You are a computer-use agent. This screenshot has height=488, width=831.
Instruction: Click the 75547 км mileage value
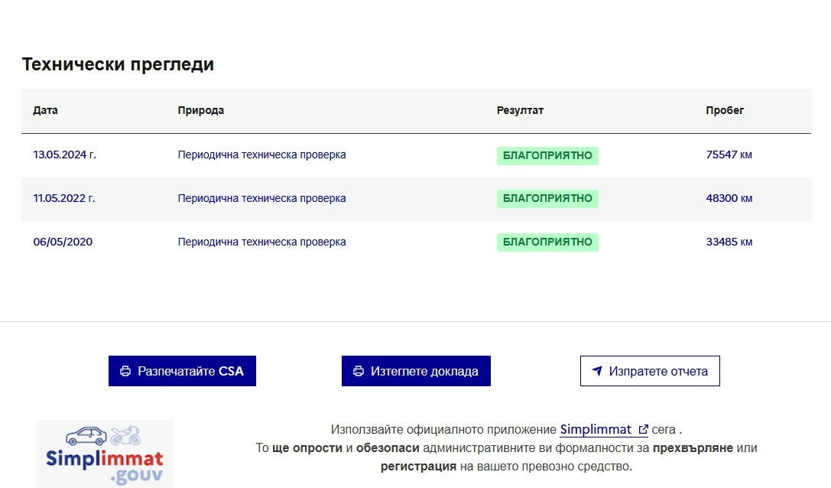(729, 155)
